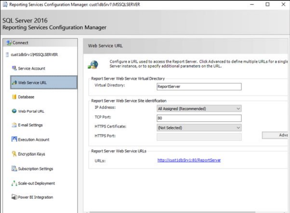
Task: Click the Subscription Settings icon
Action: 14,168
